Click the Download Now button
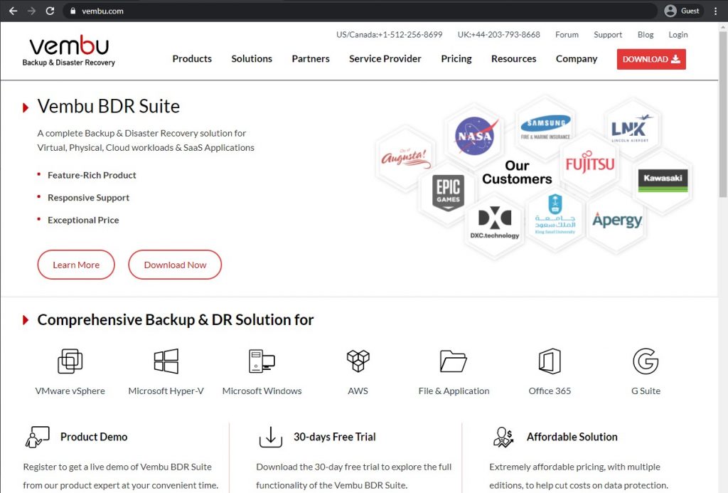The height and width of the screenshot is (493, 728). click(x=175, y=265)
